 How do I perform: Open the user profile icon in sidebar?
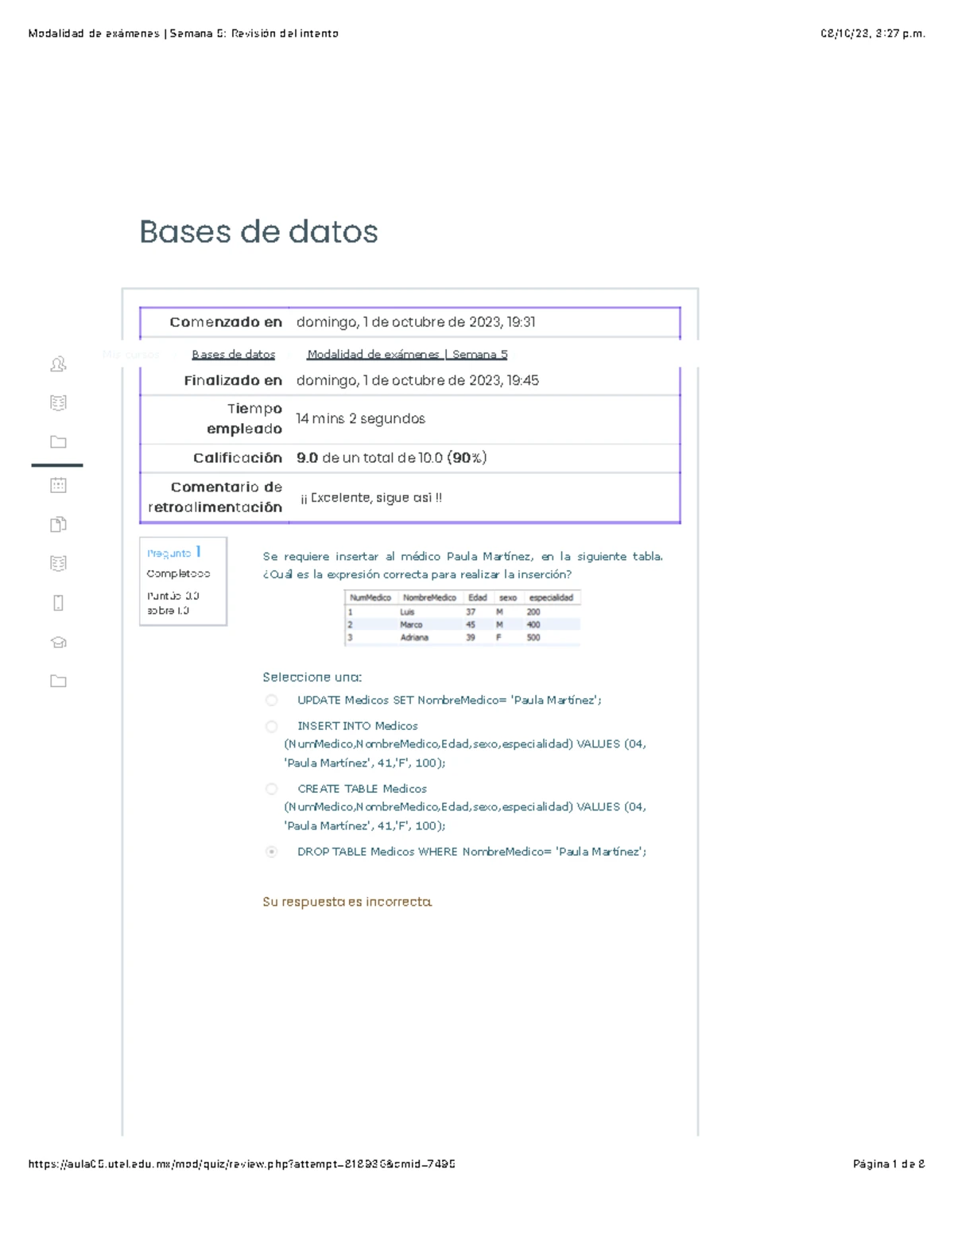tap(58, 364)
